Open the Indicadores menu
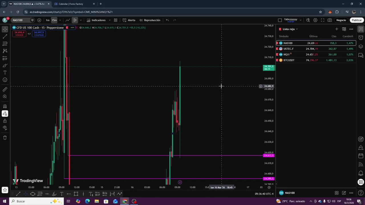365x205 pixels. coord(96,20)
